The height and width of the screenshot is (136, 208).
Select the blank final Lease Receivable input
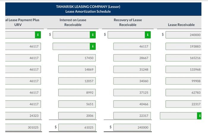pos(179,116)
